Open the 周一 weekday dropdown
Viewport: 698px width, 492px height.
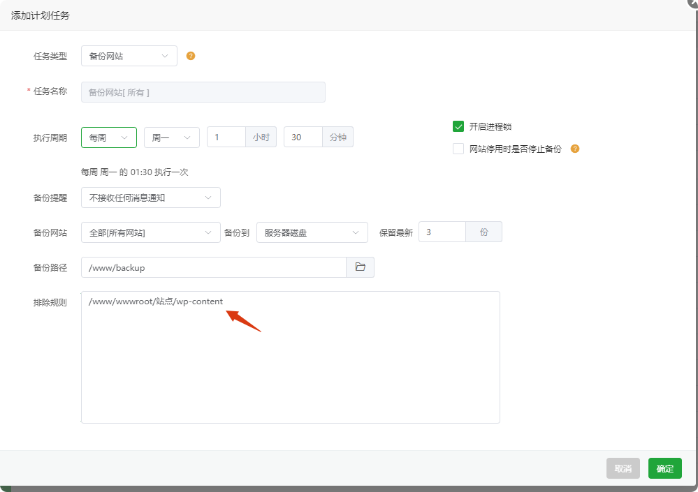pos(172,137)
